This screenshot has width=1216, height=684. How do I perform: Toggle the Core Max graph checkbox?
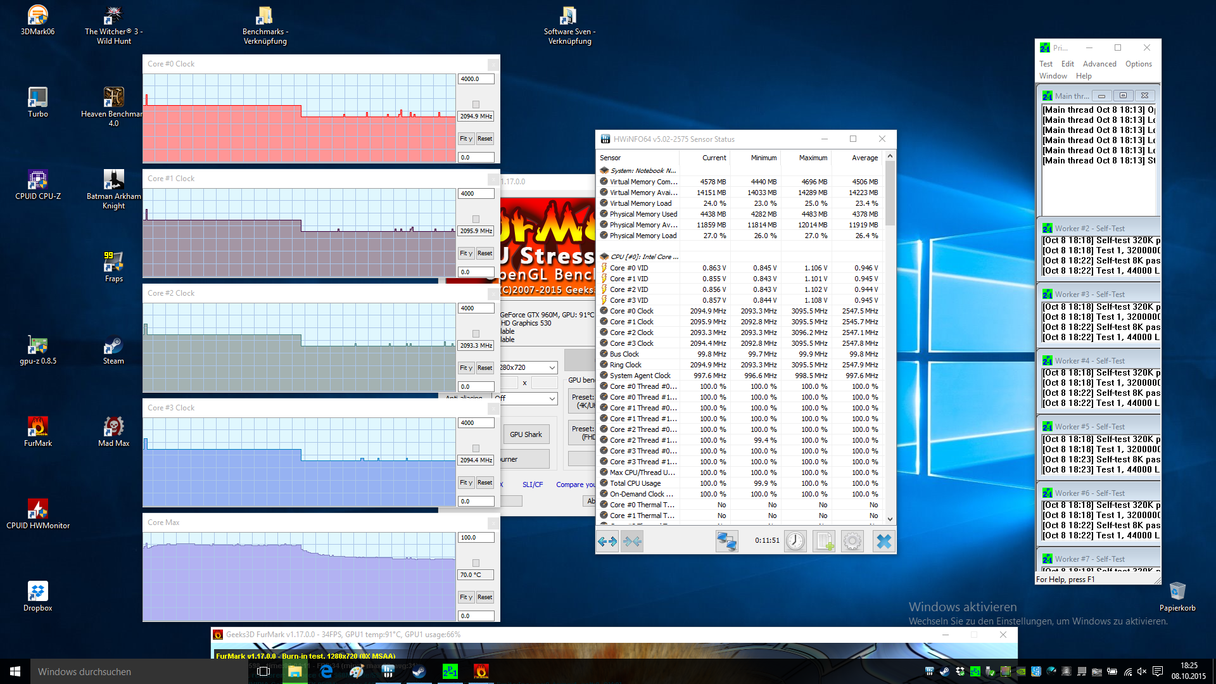click(476, 563)
